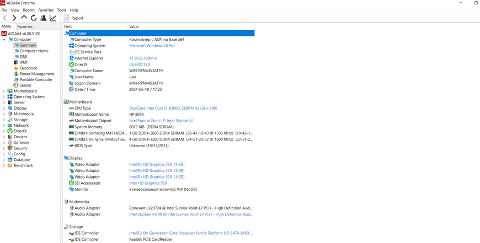Image resolution: width=480 pixels, height=243 pixels.
Task: Select Computer Name in the sidebar tree
Action: 34,51
